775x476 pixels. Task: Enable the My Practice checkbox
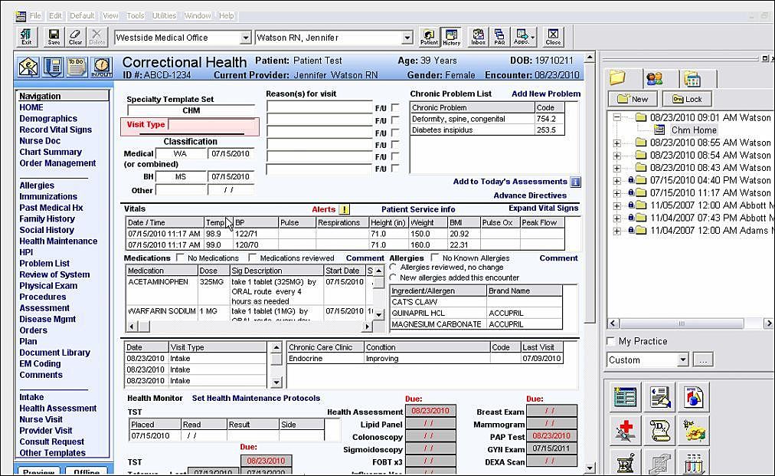(x=610, y=341)
